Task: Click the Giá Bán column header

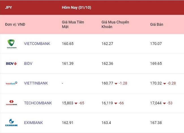Action: [x=157, y=24]
